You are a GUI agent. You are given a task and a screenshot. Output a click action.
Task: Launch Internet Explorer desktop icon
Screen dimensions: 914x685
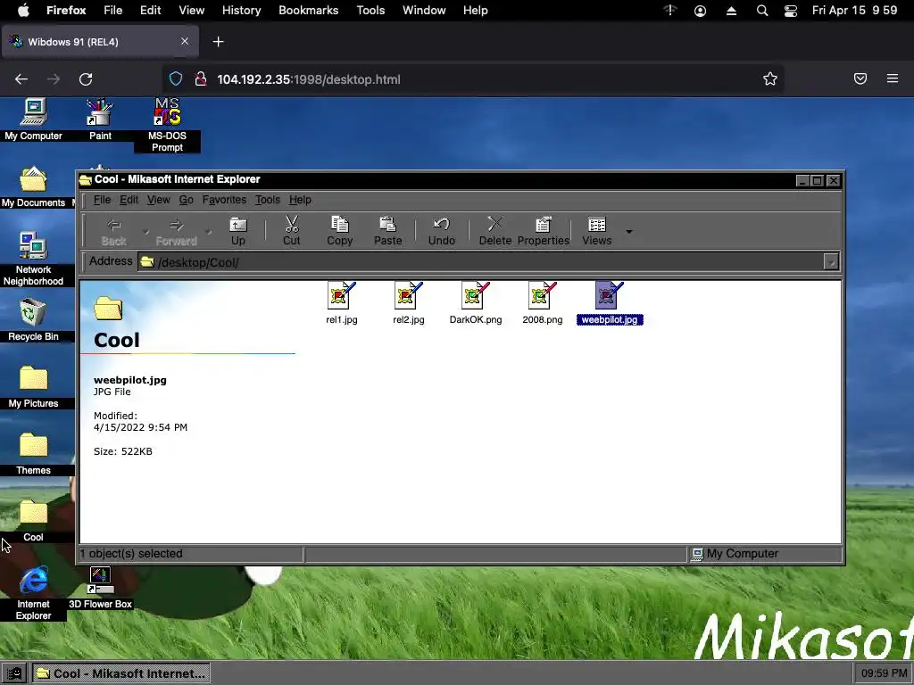pos(33,593)
